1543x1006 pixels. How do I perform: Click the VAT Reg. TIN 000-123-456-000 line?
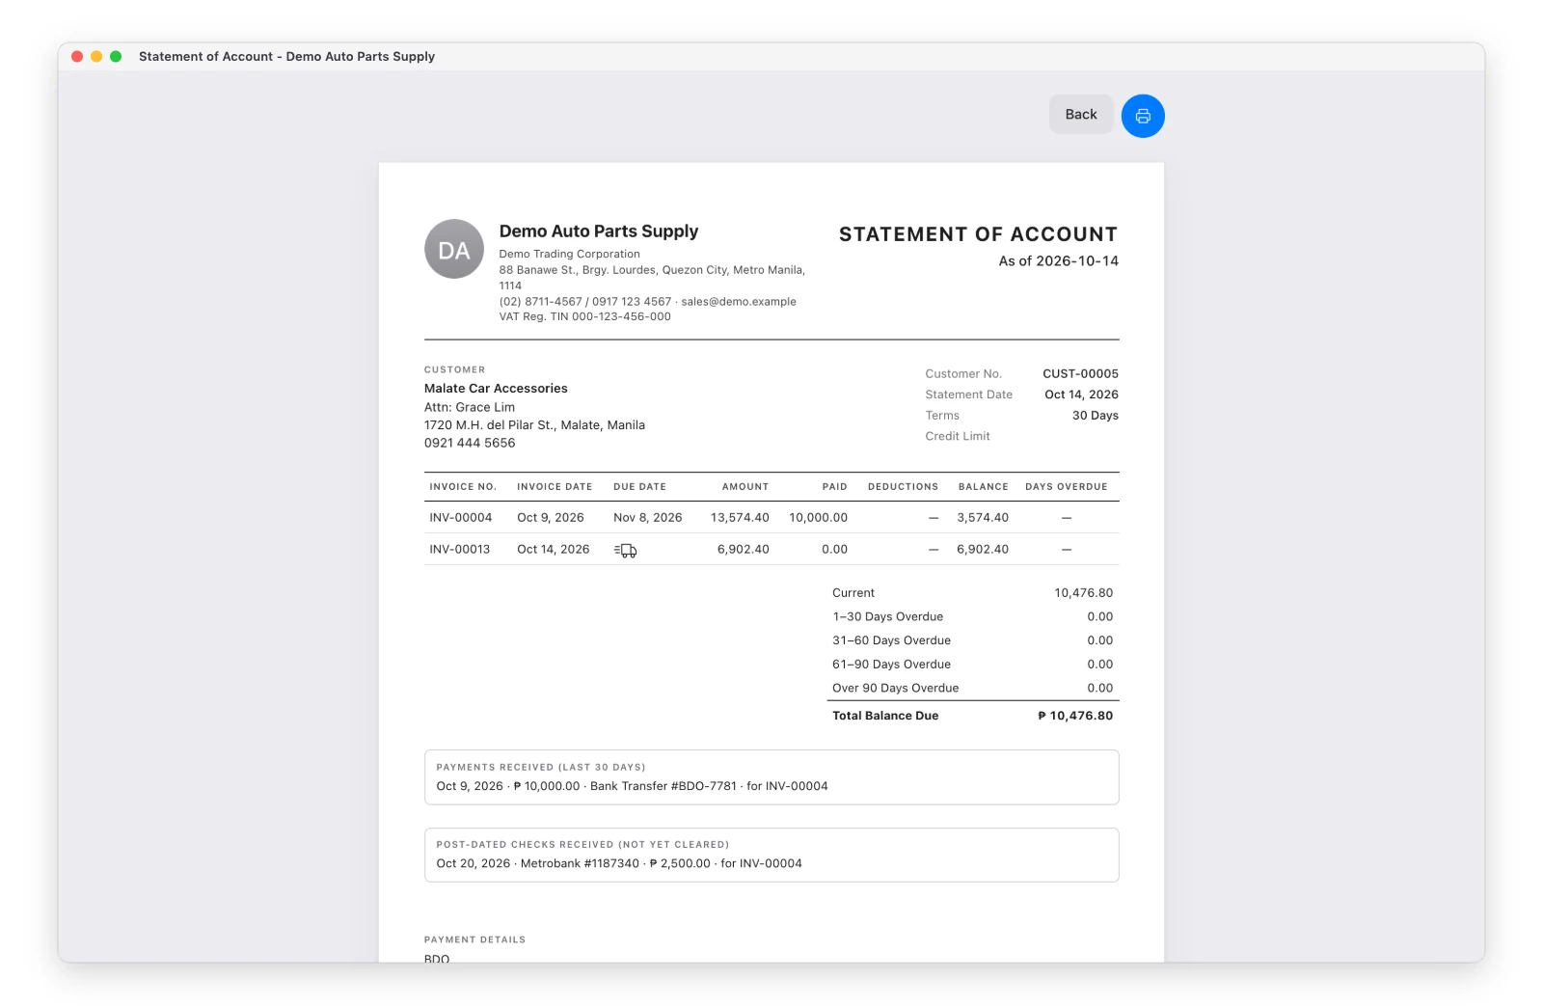click(584, 317)
